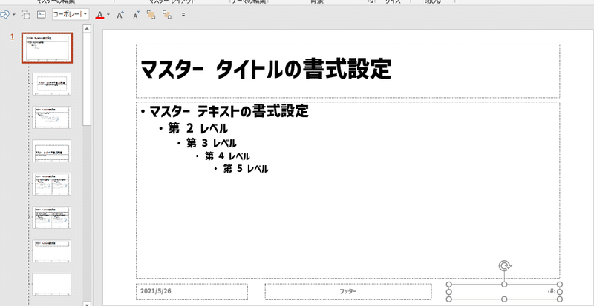This screenshot has width=594, height=306.
Task: Click the dotted-square Arrange objects icon
Action: [x=26, y=15]
